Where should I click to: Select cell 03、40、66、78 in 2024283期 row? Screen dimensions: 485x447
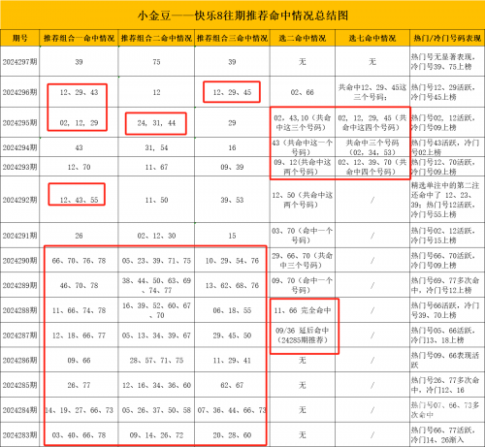pos(79,435)
